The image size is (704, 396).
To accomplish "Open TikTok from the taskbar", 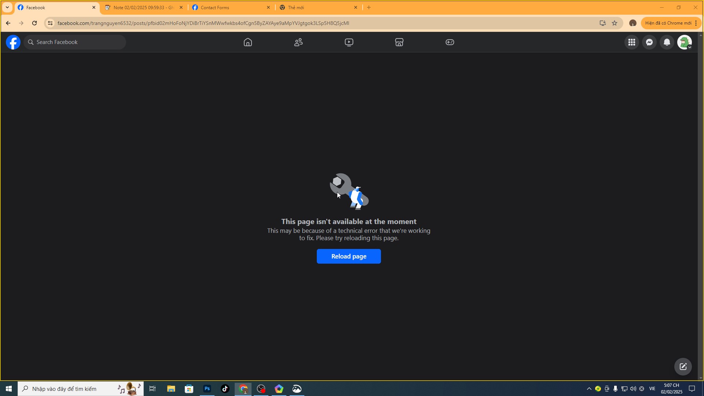I will tap(225, 389).
